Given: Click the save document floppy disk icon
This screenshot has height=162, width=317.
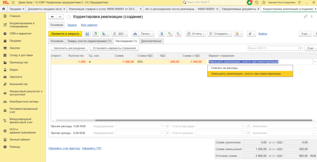Looking at the screenshot, I should click(x=87, y=34).
